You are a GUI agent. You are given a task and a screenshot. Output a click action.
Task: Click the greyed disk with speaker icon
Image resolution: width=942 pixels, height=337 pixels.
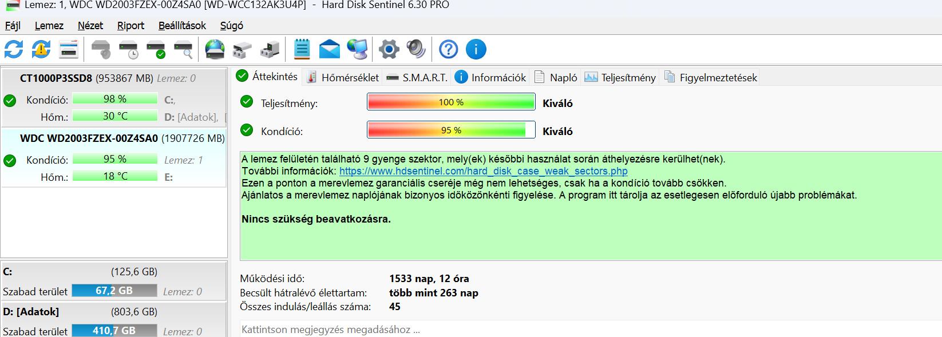(101, 49)
